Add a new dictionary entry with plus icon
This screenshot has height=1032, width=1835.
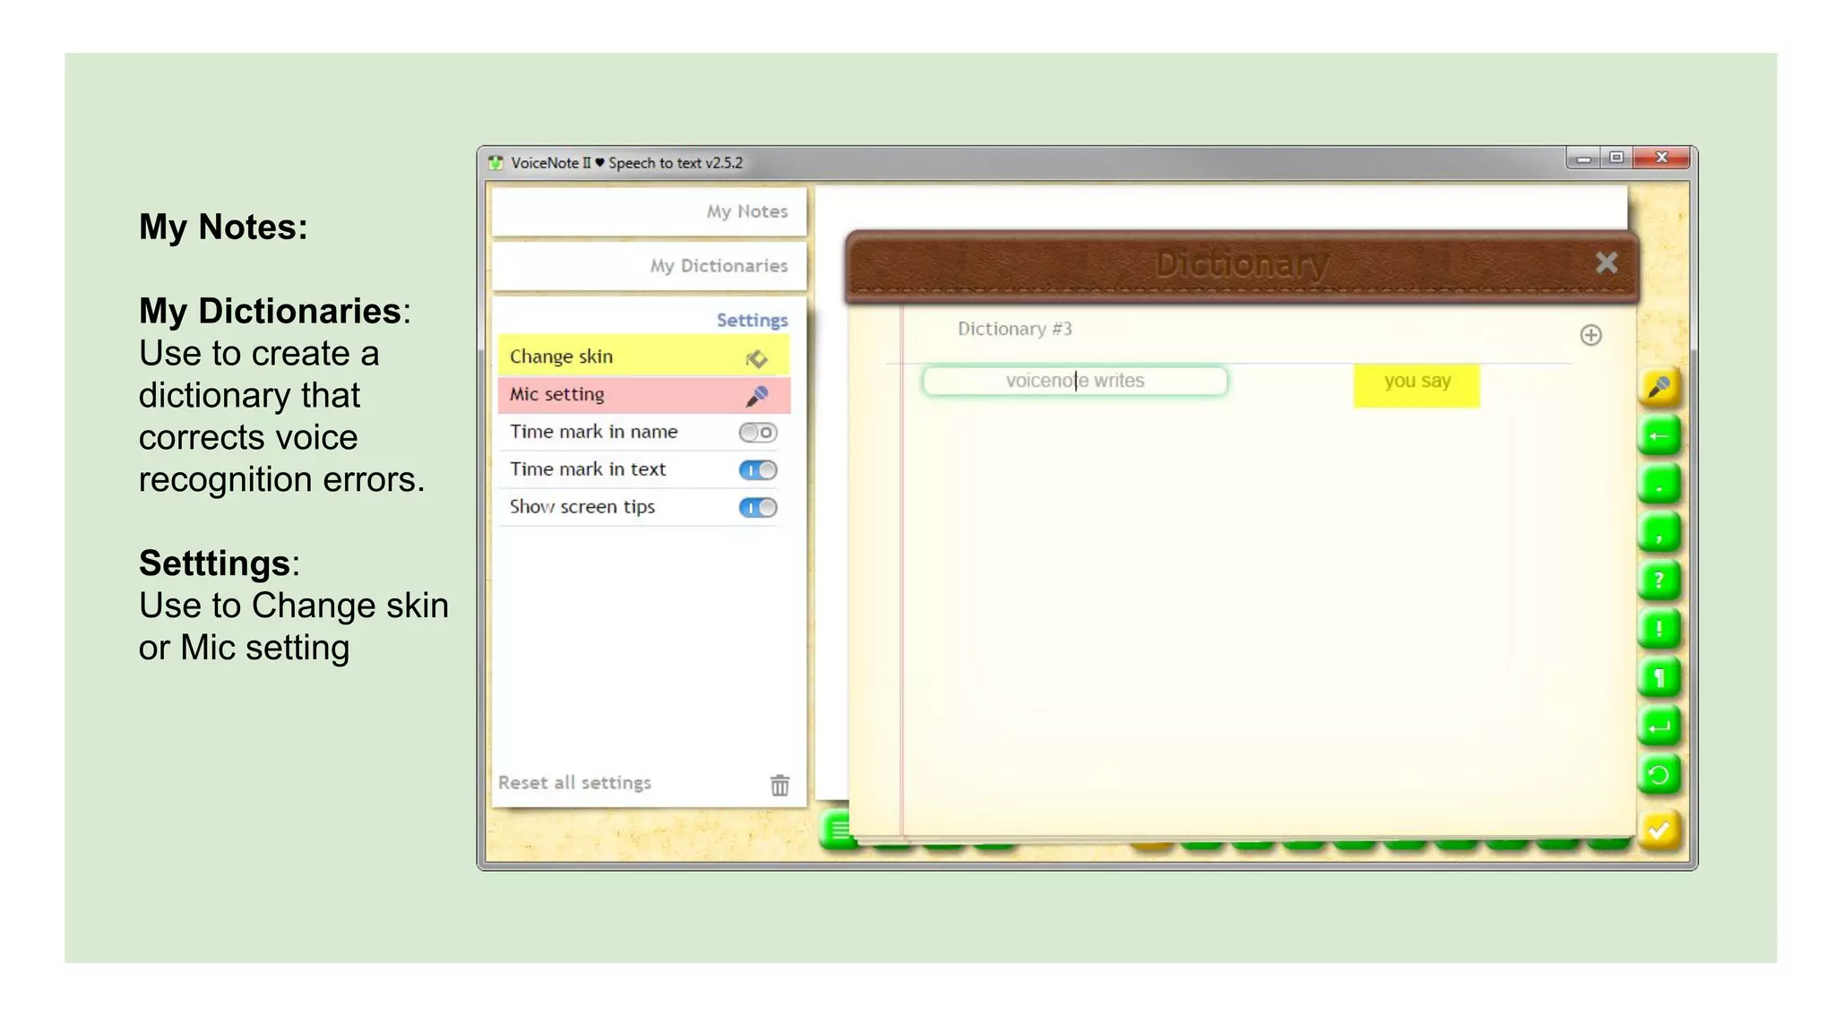coord(1590,335)
